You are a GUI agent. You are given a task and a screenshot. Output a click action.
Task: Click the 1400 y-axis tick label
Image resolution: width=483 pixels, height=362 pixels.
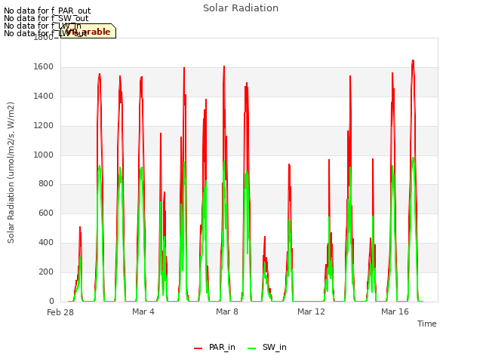pos(44,97)
